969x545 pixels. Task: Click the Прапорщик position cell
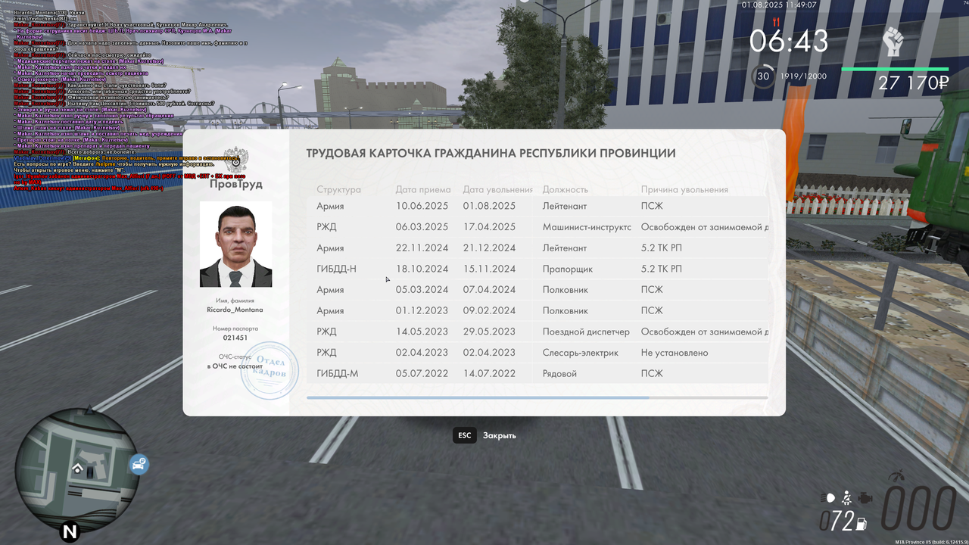tap(568, 269)
